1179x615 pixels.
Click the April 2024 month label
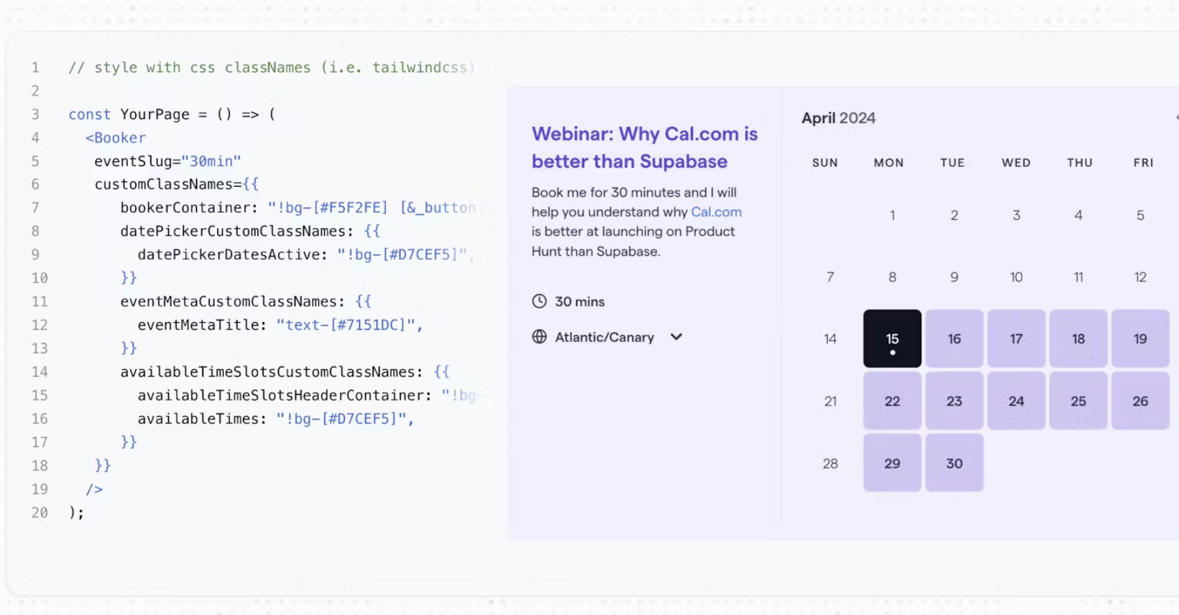coord(838,118)
